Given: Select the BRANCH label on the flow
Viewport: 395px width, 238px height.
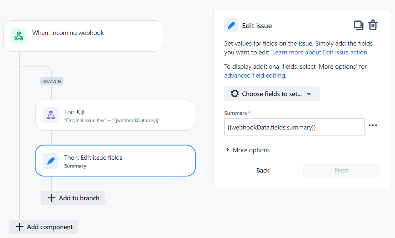Looking at the screenshot, I should [52, 81].
